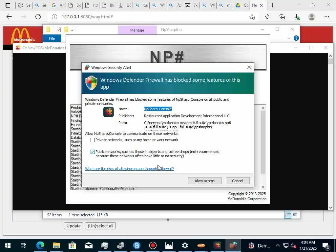Open the browser Downloads icon

coord(297,17)
